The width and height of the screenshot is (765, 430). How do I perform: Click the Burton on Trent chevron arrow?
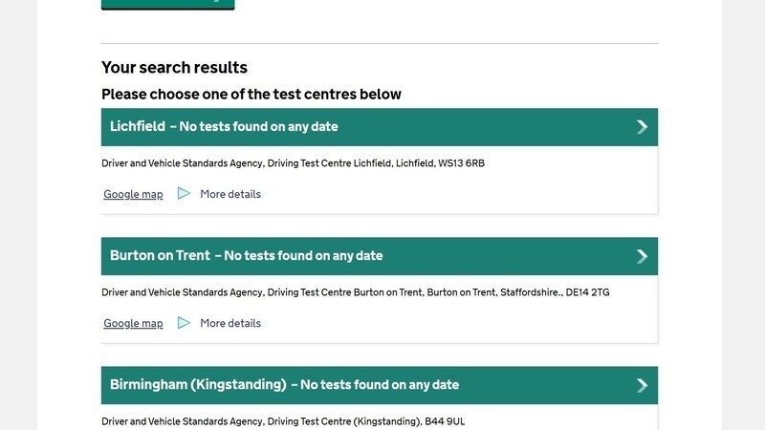tap(642, 256)
